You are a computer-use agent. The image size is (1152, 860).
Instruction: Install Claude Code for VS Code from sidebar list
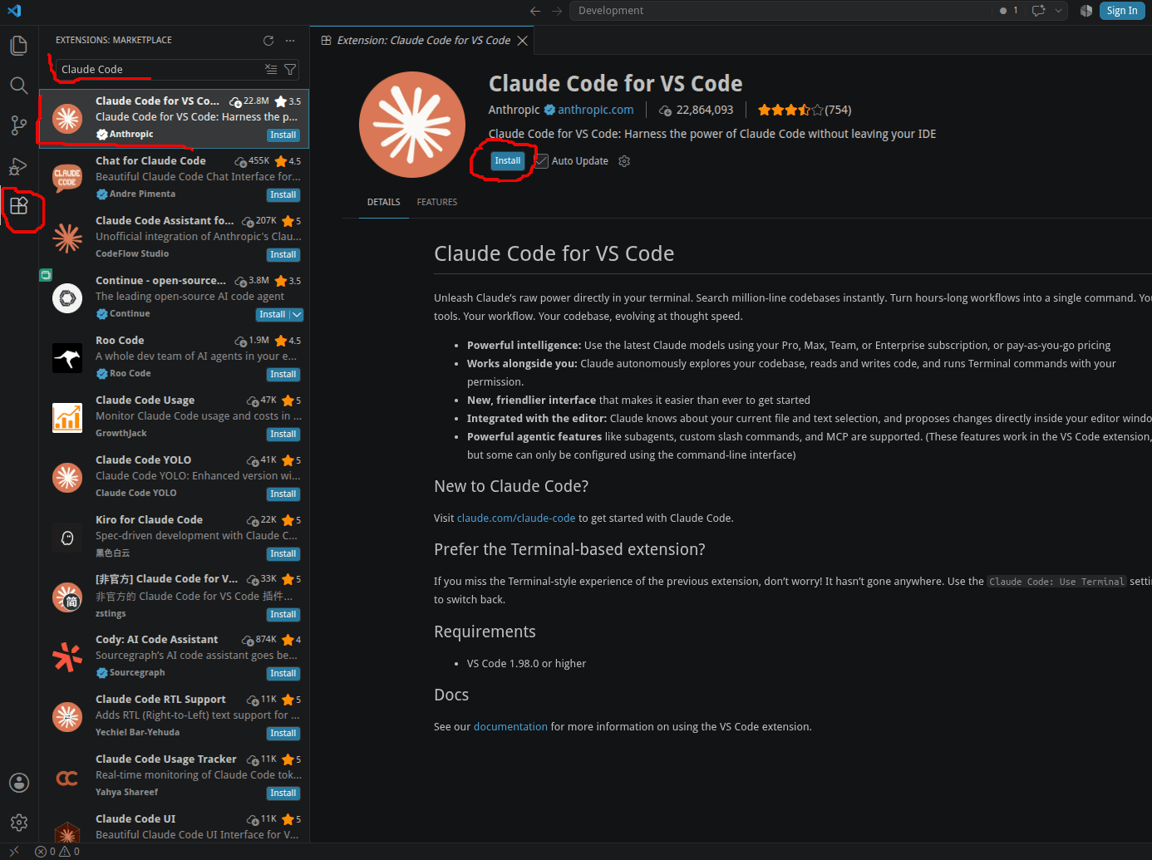(283, 135)
